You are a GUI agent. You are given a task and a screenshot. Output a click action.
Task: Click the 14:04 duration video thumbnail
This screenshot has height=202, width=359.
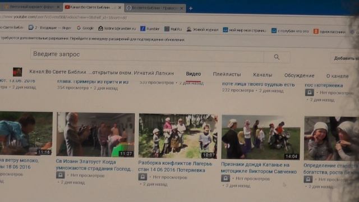click(260, 137)
